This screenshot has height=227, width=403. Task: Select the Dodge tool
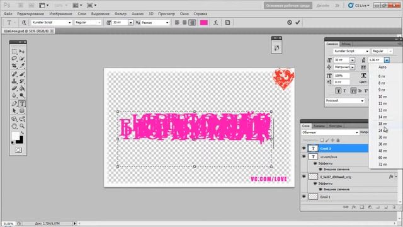(22, 96)
